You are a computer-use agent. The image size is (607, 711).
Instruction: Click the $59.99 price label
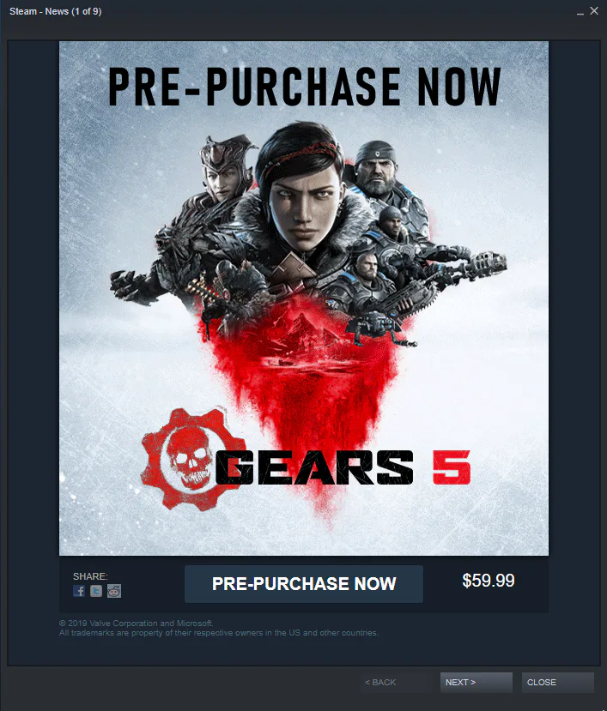(488, 581)
